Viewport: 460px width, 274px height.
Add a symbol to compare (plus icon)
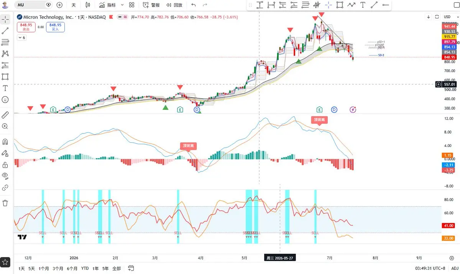click(x=59, y=5)
